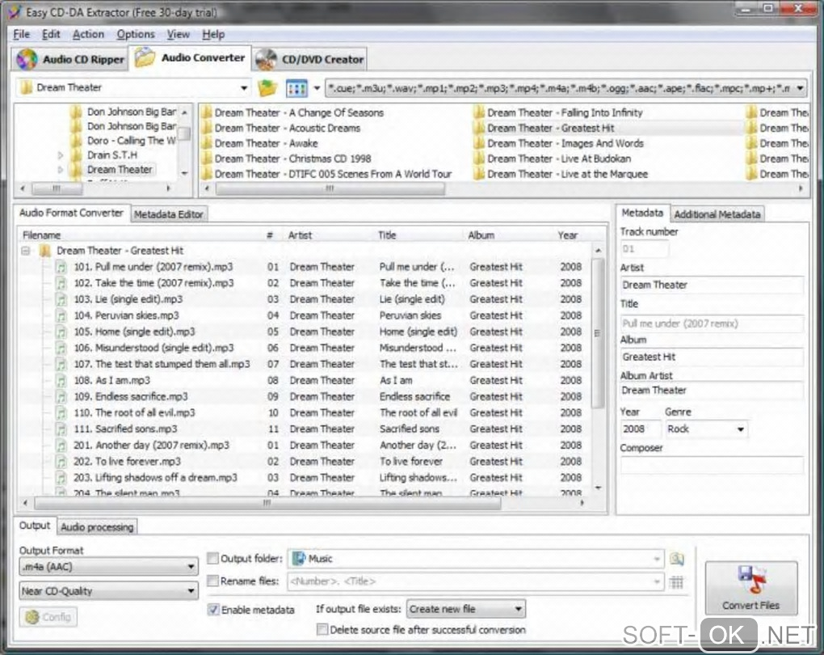Sort file list by Filename column
Image resolution: width=824 pixels, height=655 pixels.
point(41,235)
